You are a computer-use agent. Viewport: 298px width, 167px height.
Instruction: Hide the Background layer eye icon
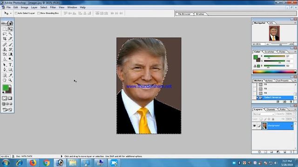(255, 126)
